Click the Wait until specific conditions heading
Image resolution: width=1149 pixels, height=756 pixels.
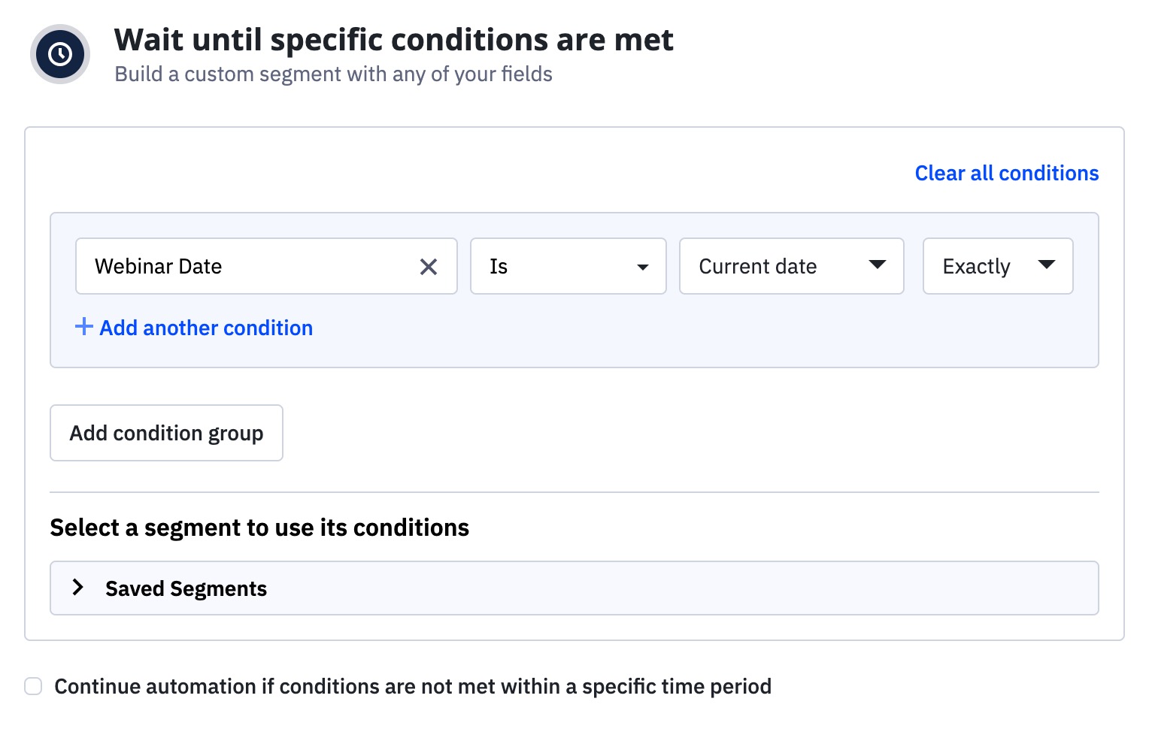point(393,40)
